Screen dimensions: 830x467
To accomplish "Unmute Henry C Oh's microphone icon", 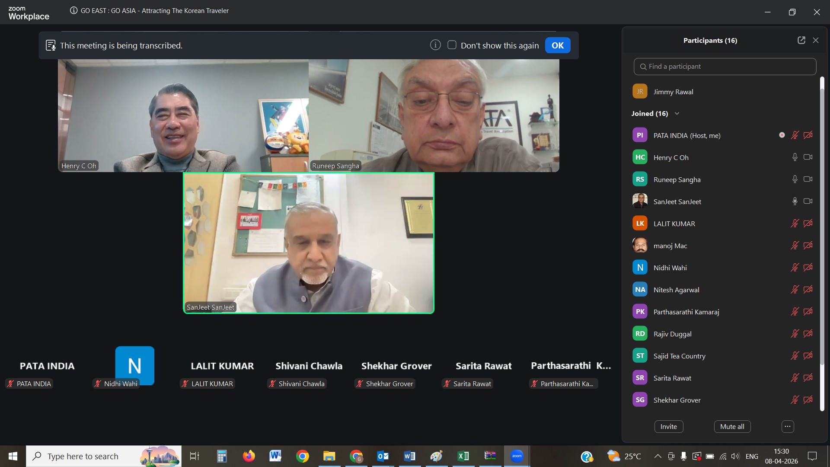I will pyautogui.click(x=795, y=157).
